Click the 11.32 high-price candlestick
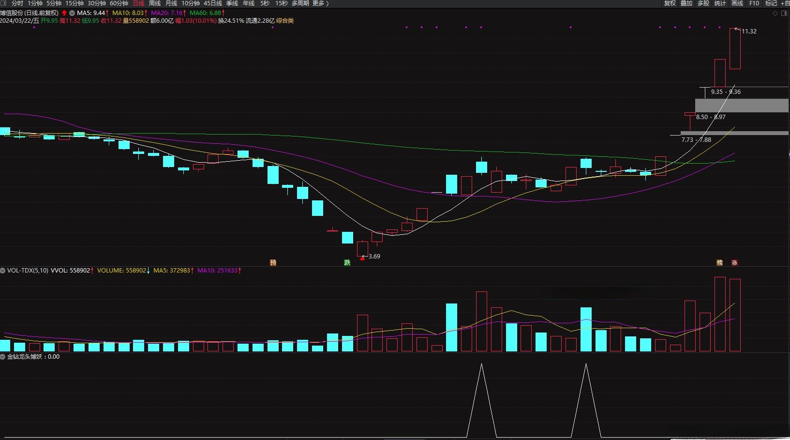 735,48
